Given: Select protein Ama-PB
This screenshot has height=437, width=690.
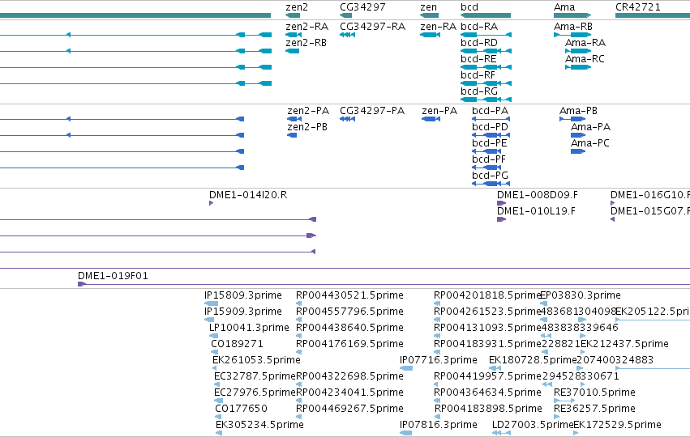Looking at the screenshot, I should pos(572,119).
